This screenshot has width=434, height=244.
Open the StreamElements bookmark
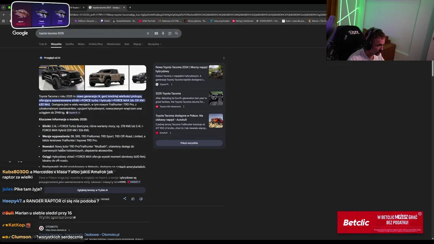pos(124,21)
